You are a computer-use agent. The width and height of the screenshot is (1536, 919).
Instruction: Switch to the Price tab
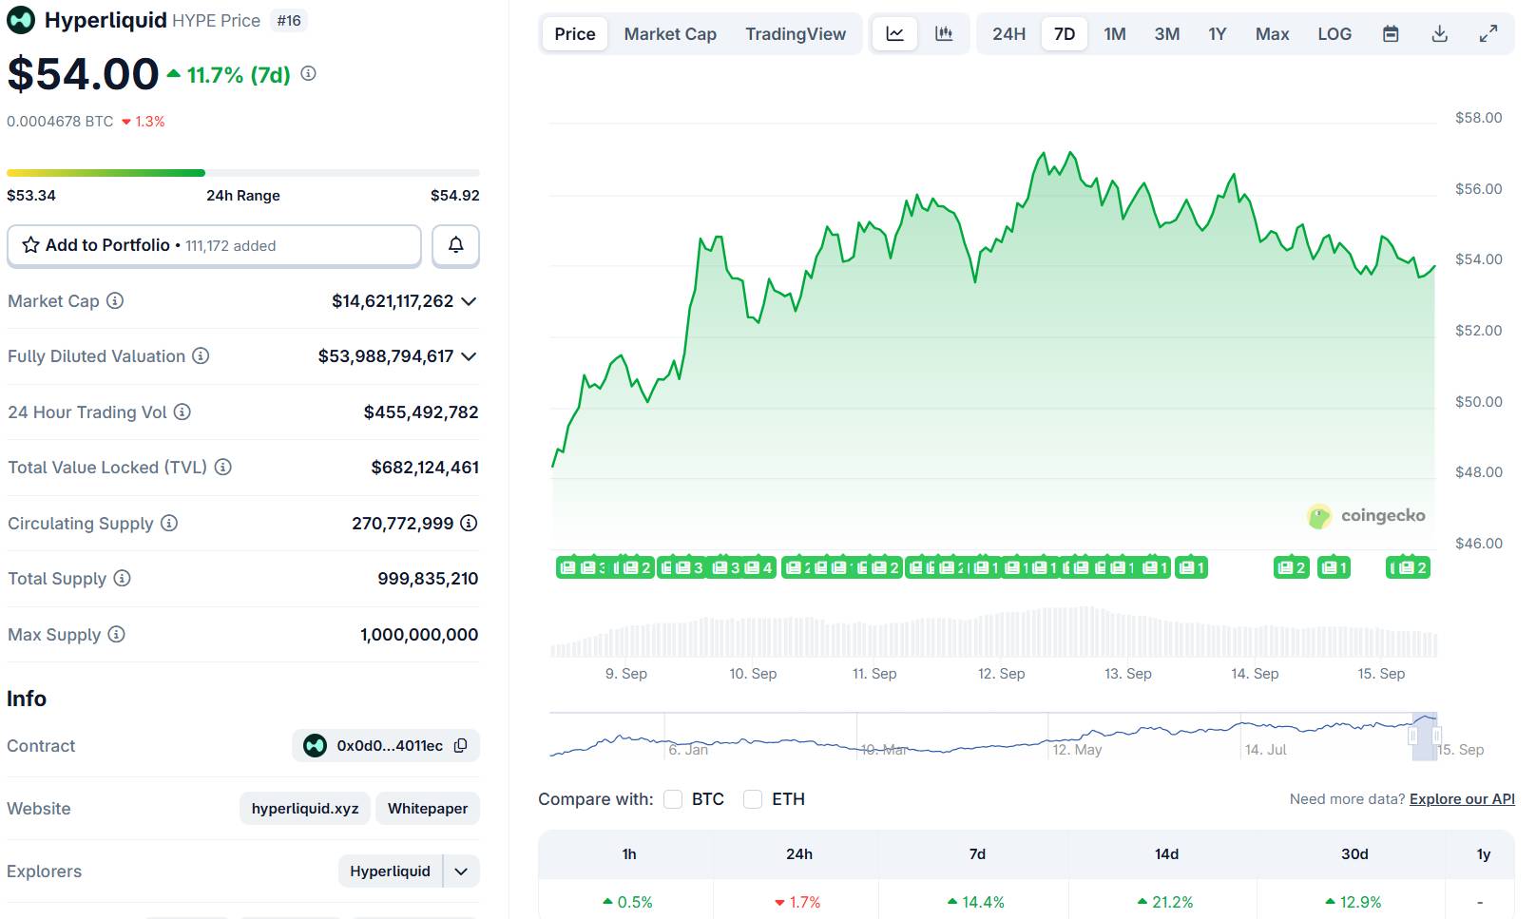coord(575,34)
